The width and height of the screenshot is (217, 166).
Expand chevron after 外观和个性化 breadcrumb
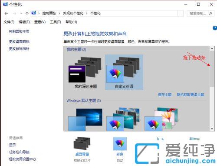pyautogui.click(x=87, y=14)
